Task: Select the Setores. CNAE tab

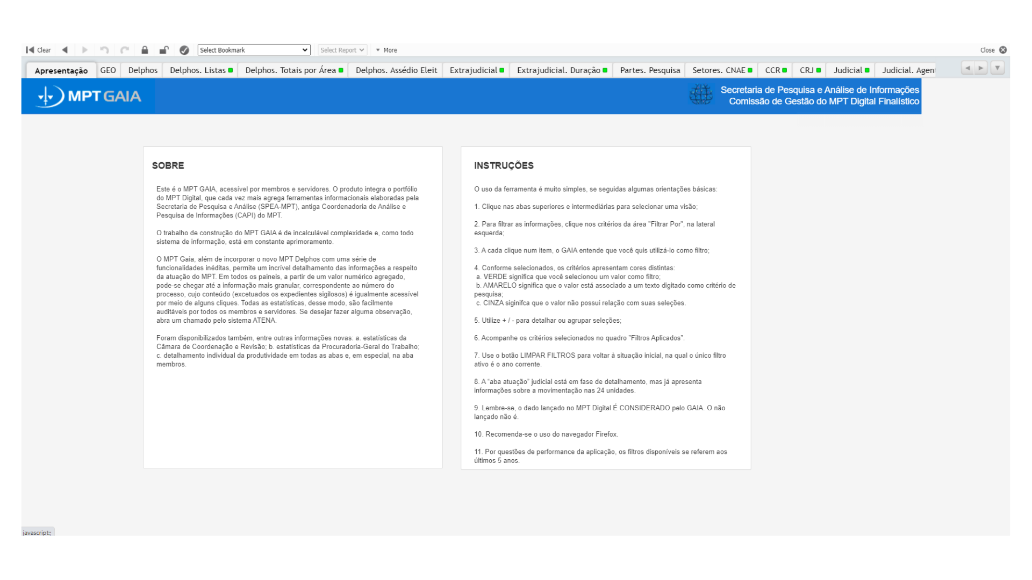Action: pos(721,70)
